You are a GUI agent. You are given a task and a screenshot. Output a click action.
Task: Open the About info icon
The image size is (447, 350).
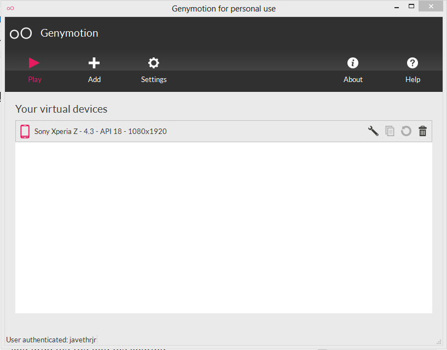353,63
